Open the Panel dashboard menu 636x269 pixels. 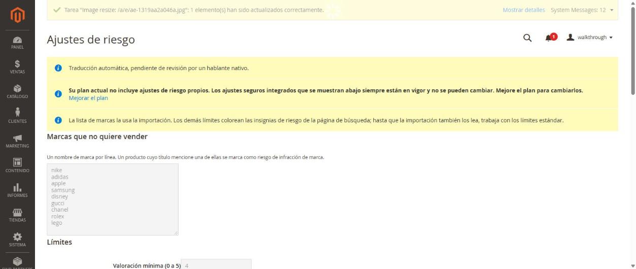(17, 43)
